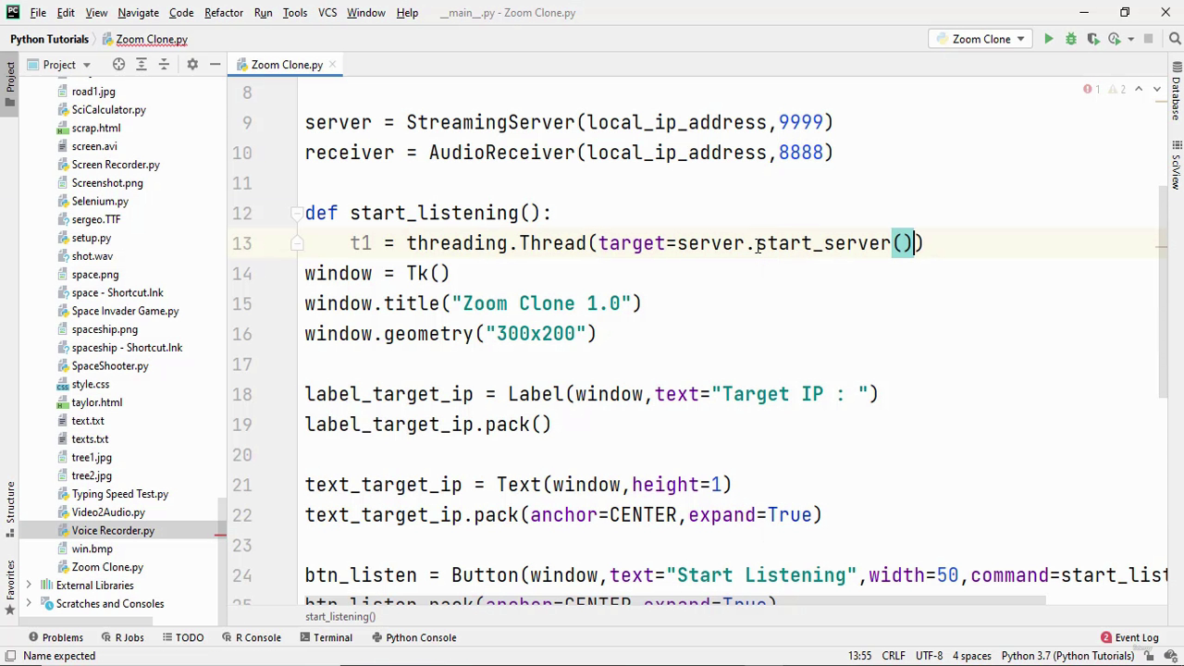Open the Problems tool window
The image size is (1184, 666).
[x=55, y=637]
